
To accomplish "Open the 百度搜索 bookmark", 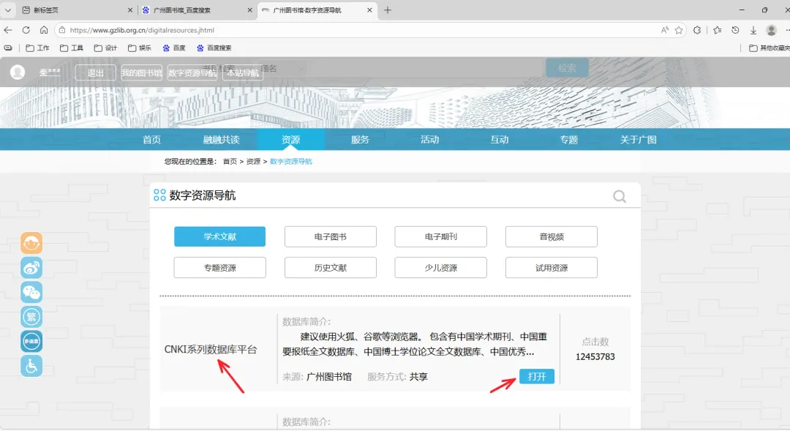I will pos(214,48).
